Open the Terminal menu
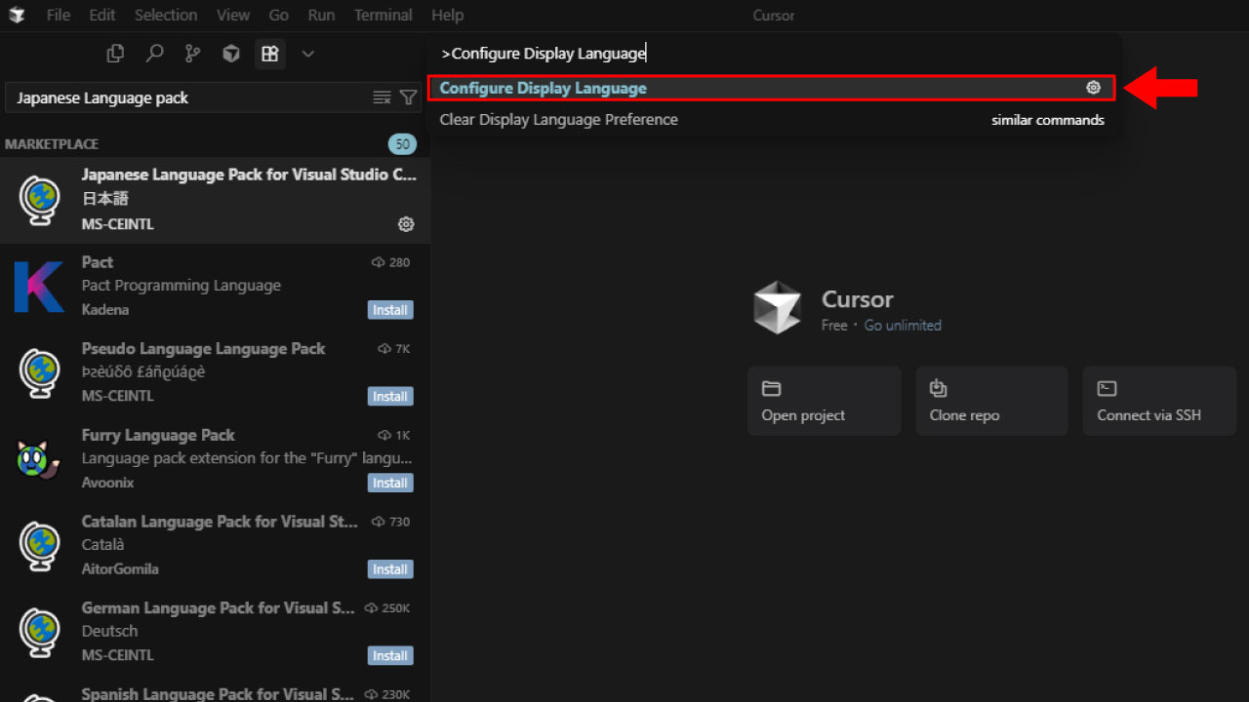1249x702 pixels. coord(383,15)
